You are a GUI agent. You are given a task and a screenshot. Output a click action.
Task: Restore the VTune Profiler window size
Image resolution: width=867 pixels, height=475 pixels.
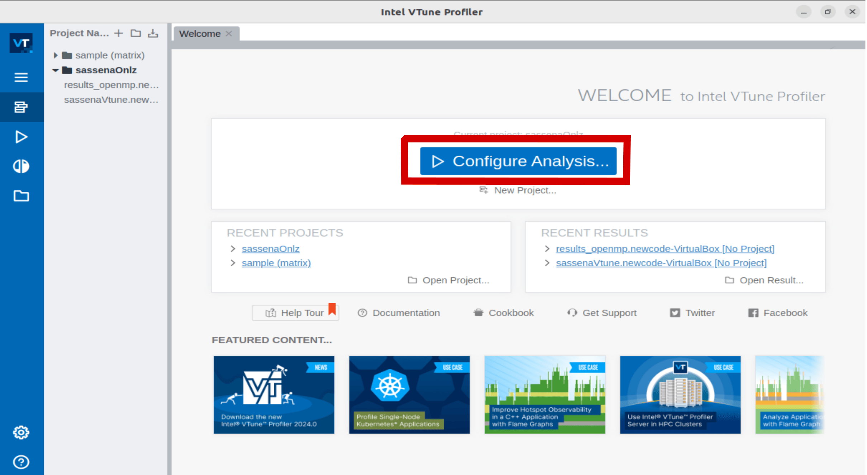point(828,12)
